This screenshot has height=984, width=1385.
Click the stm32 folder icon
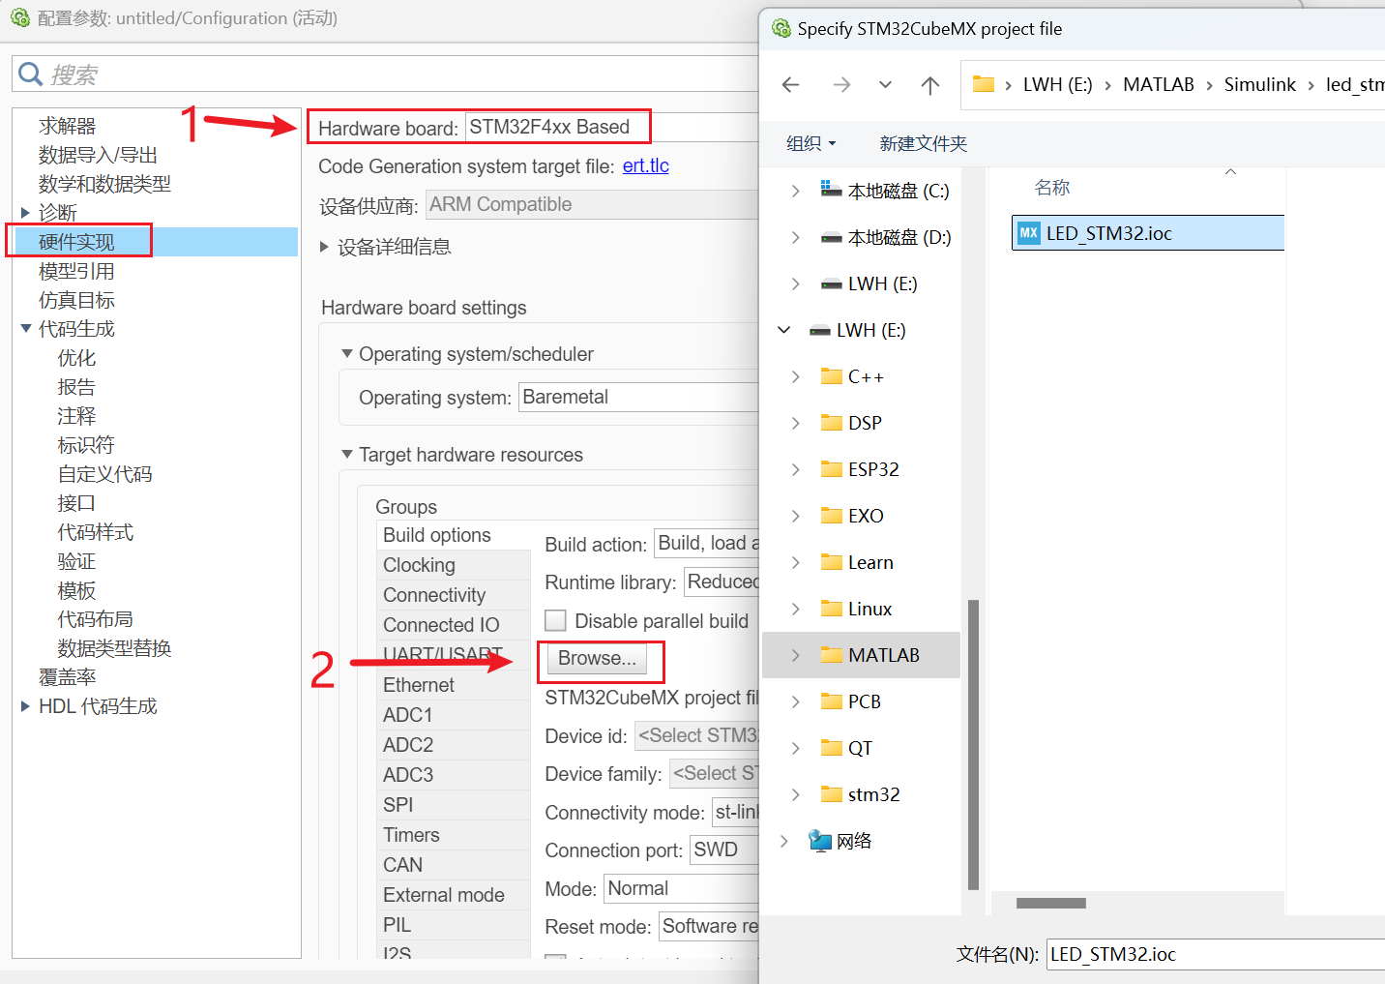click(x=831, y=794)
